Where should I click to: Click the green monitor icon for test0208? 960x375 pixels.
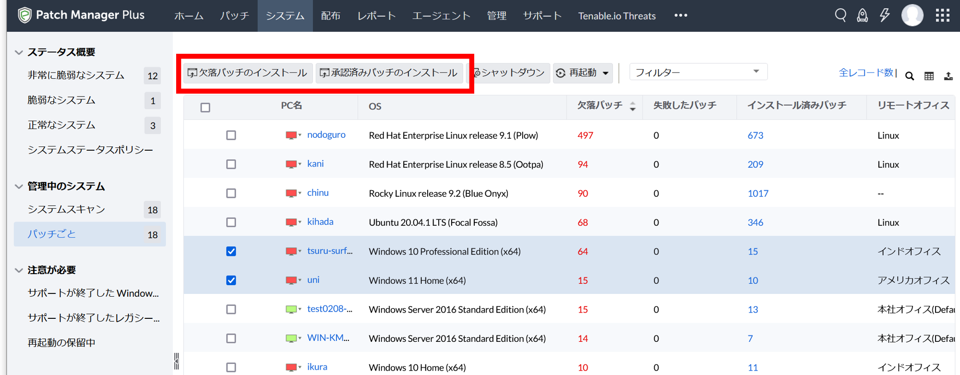point(291,310)
